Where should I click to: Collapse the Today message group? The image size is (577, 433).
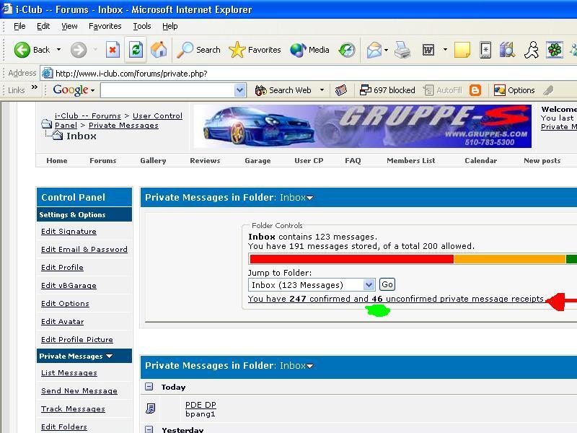click(149, 387)
